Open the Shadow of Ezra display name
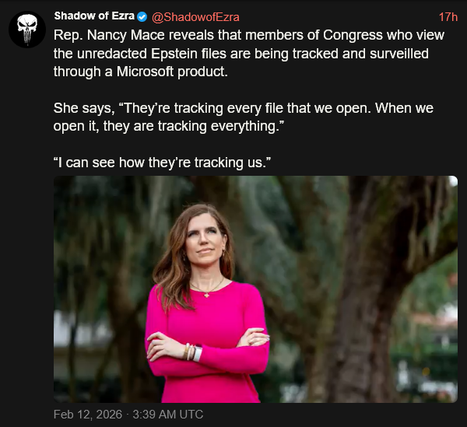This screenshot has width=467, height=427. 94,16
